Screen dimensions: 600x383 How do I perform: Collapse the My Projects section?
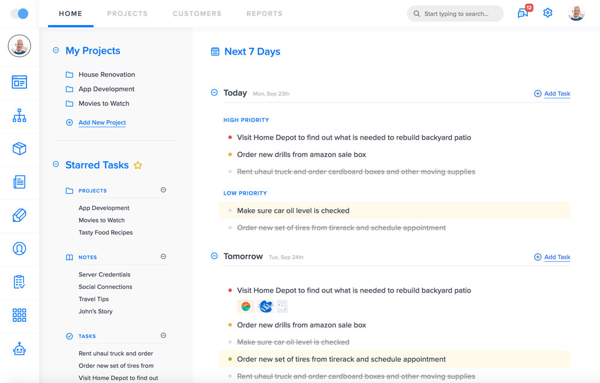click(x=56, y=51)
